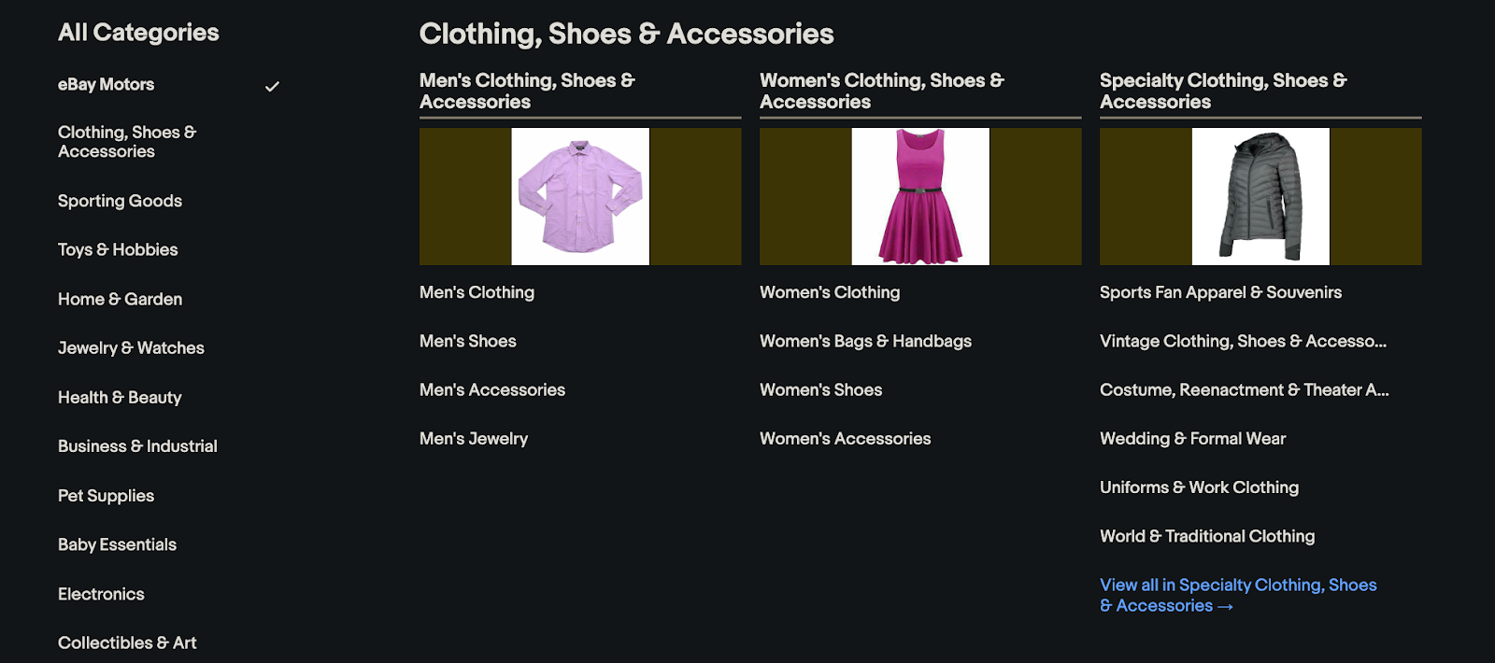Select Baby Essentials category
This screenshot has height=663, width=1495.
pos(117,544)
